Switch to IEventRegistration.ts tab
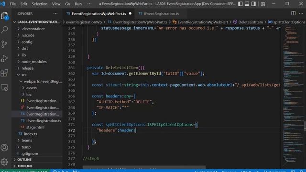Screen dimensions: 306x172 tap(161, 14)
